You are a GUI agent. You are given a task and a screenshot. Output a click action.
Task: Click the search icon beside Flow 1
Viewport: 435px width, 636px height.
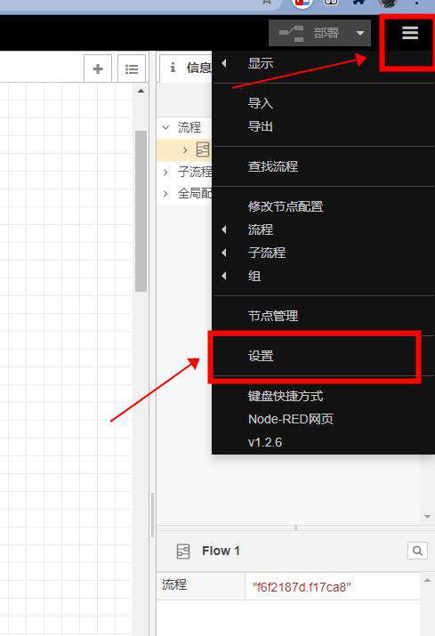click(417, 551)
